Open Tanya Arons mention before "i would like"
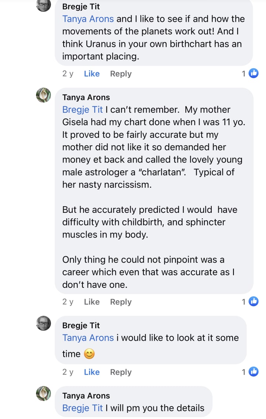 pyautogui.click(x=88, y=338)
